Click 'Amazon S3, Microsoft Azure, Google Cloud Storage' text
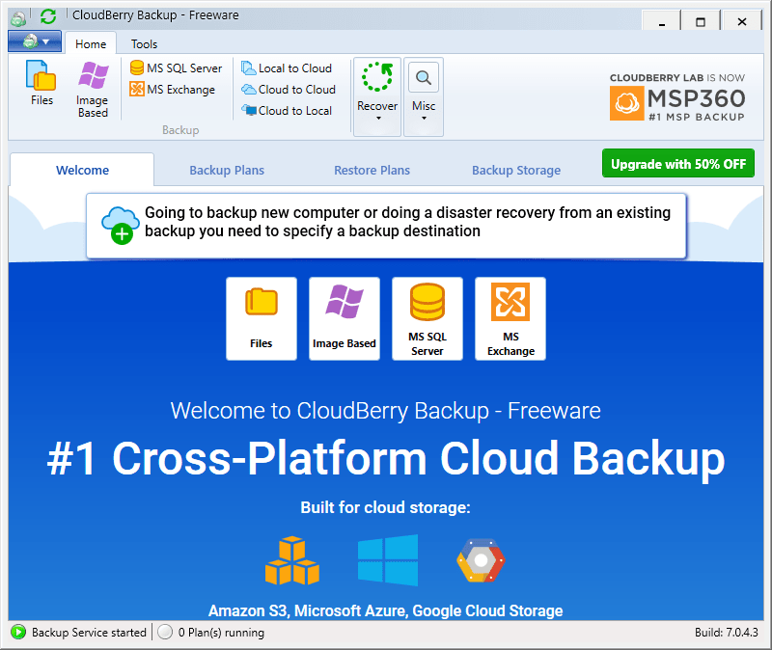 click(x=385, y=610)
